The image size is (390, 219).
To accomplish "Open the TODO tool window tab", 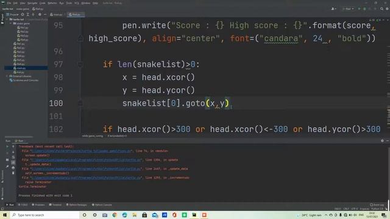I will 23,205.
